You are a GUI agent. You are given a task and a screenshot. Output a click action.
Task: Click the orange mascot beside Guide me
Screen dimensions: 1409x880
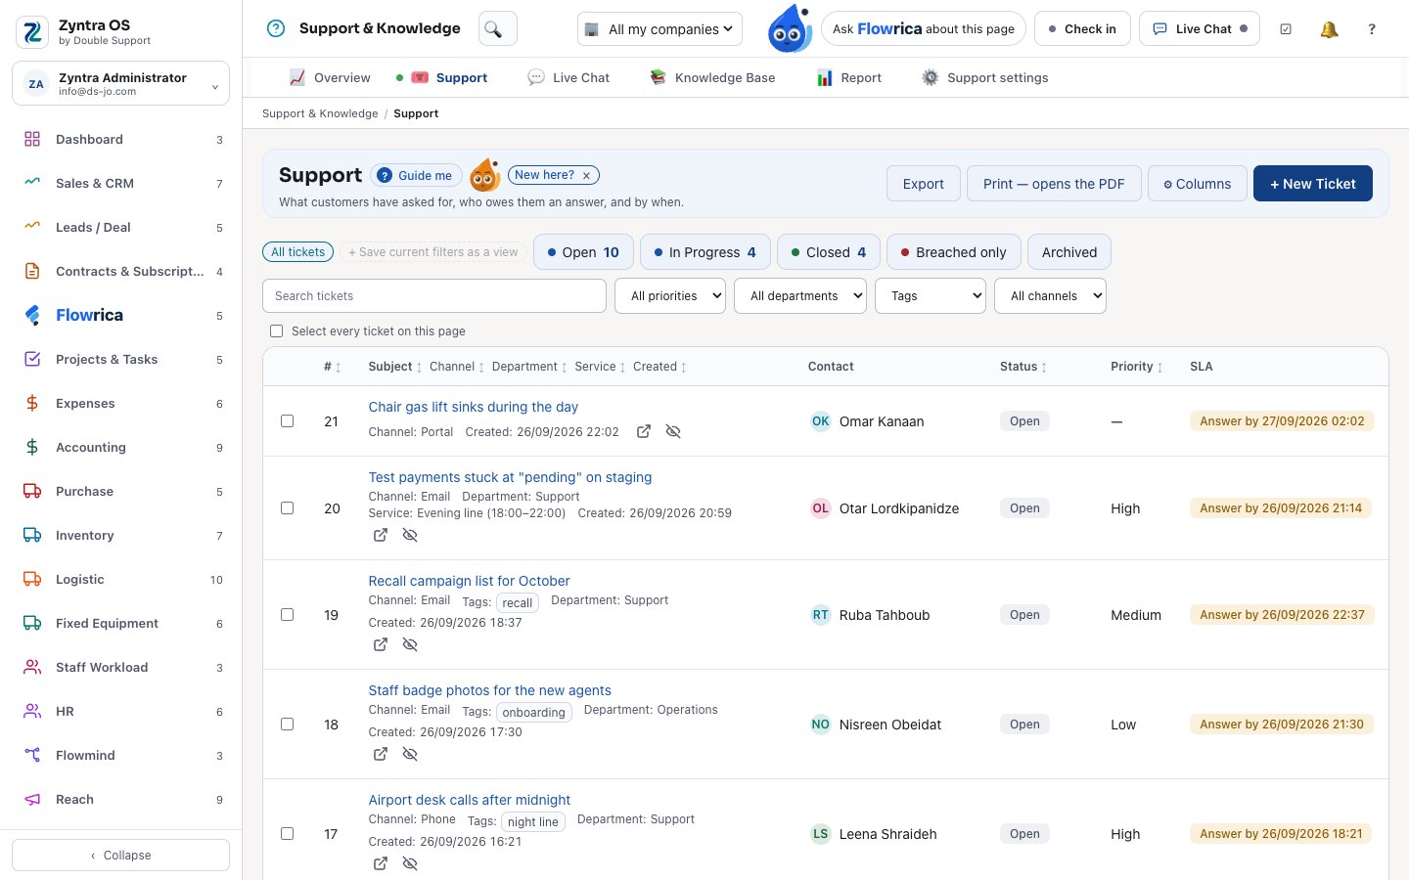pyautogui.click(x=485, y=175)
